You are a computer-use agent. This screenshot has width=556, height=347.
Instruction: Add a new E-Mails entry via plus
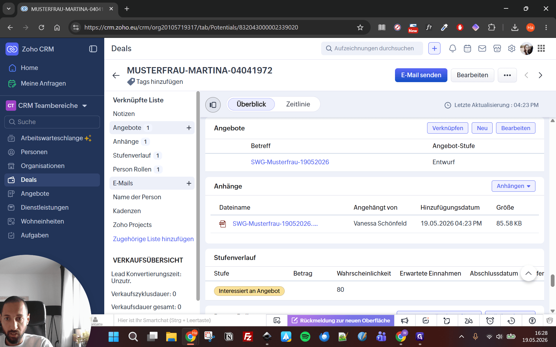(x=189, y=183)
